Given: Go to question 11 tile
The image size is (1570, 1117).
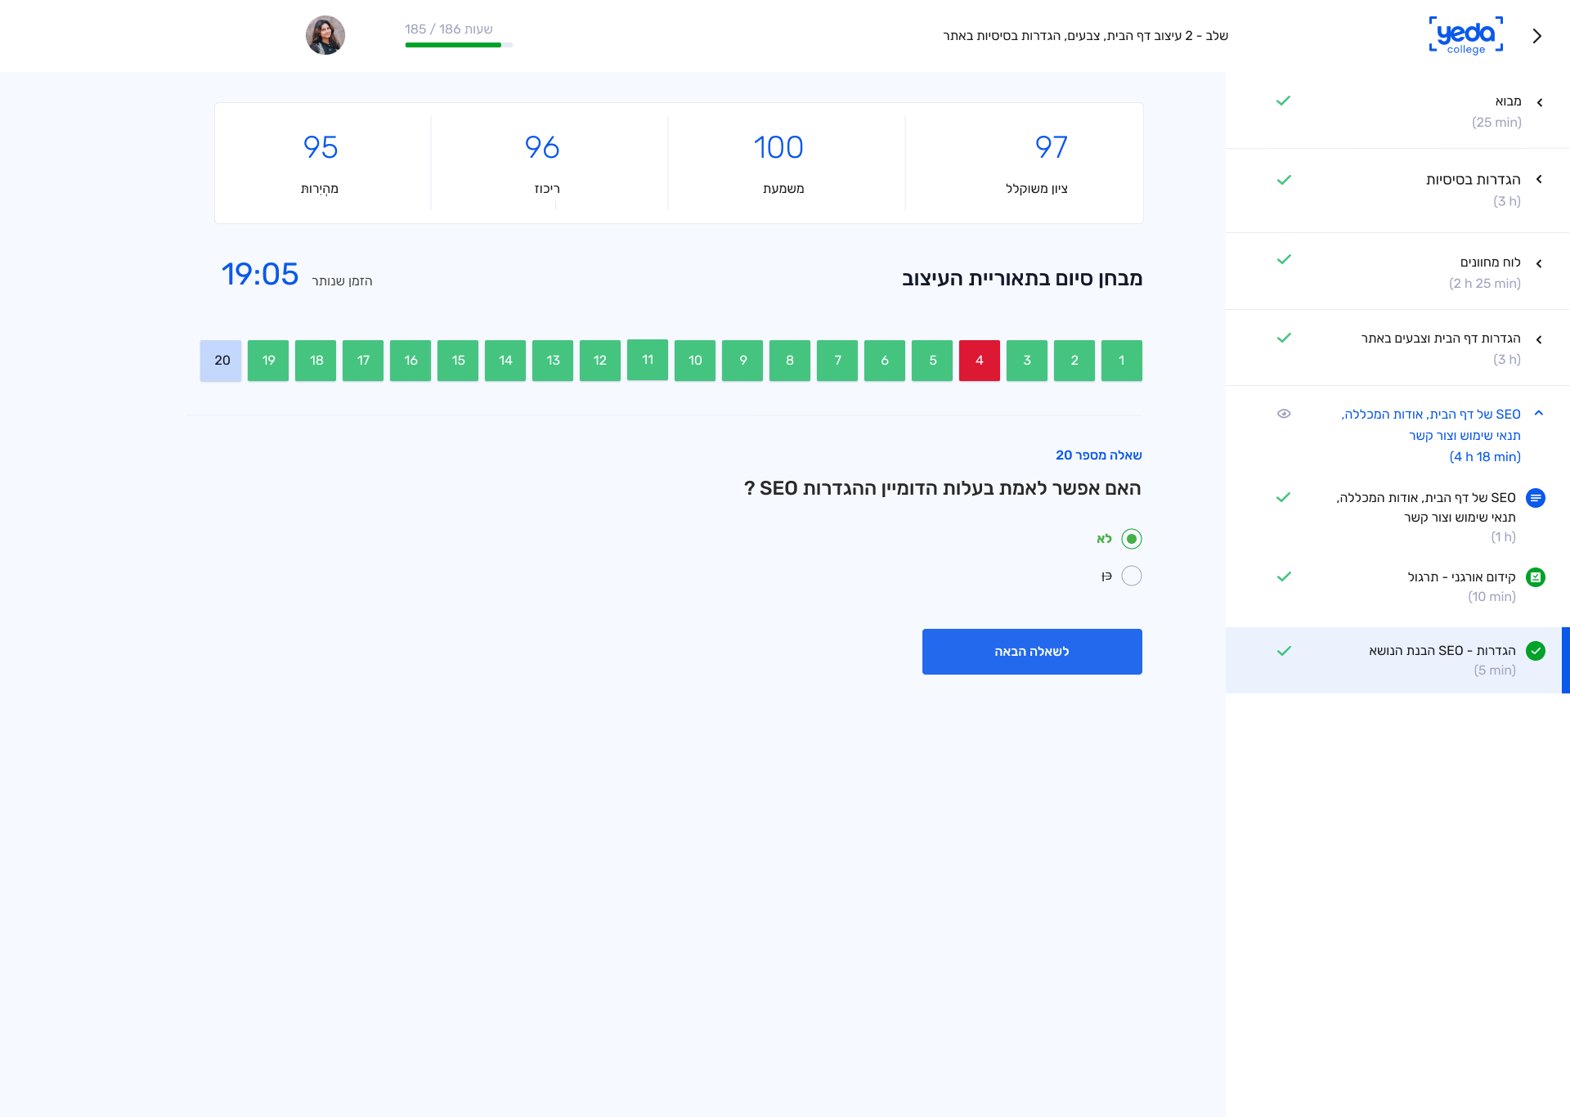Looking at the screenshot, I should coord(648,360).
